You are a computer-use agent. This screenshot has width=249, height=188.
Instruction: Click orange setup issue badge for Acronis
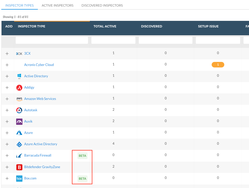point(218,65)
